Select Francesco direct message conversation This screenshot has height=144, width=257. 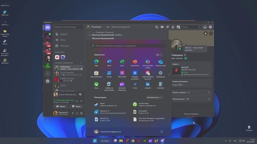69,68
